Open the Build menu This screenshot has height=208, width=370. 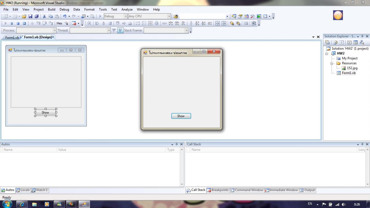coord(51,9)
